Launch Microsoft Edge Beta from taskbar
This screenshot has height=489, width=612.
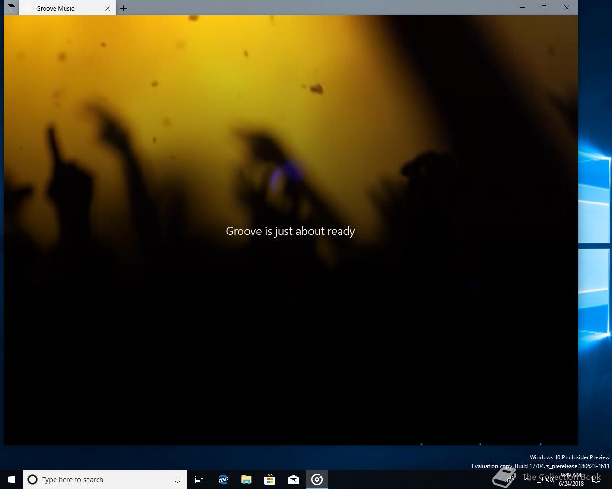(x=223, y=479)
